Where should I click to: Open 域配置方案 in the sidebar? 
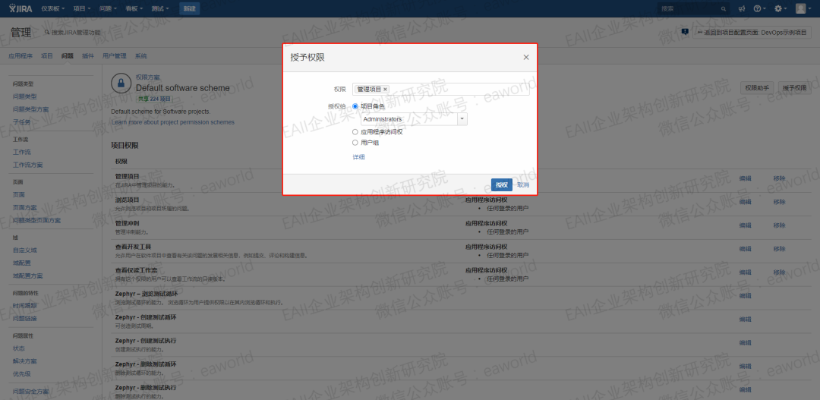point(28,276)
